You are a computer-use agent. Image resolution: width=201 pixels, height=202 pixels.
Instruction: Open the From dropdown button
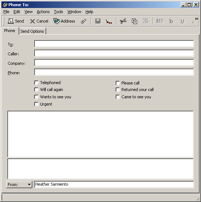point(19,185)
